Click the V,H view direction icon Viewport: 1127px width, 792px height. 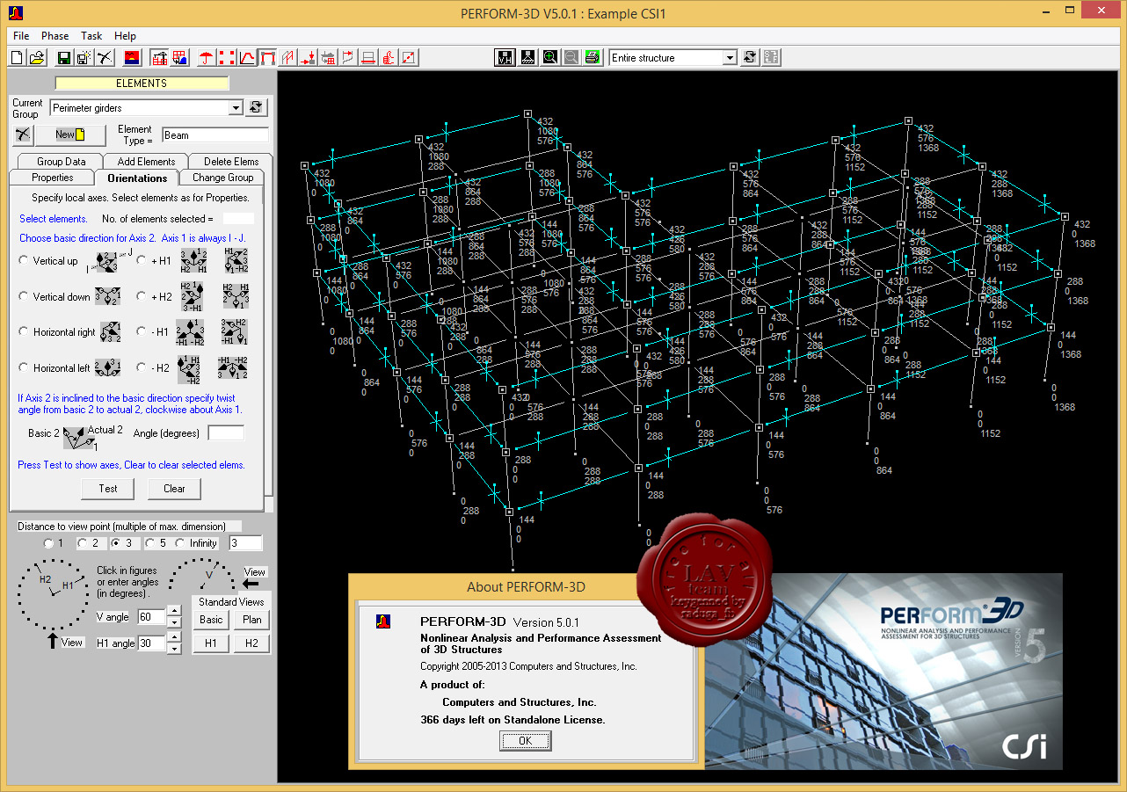[x=505, y=58]
